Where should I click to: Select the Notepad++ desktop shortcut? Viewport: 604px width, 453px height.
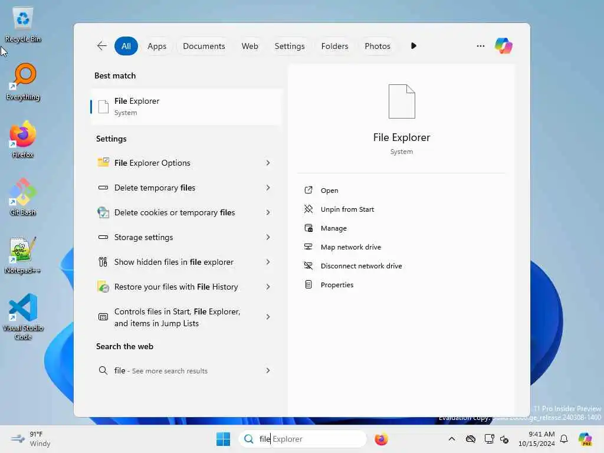tap(23, 255)
